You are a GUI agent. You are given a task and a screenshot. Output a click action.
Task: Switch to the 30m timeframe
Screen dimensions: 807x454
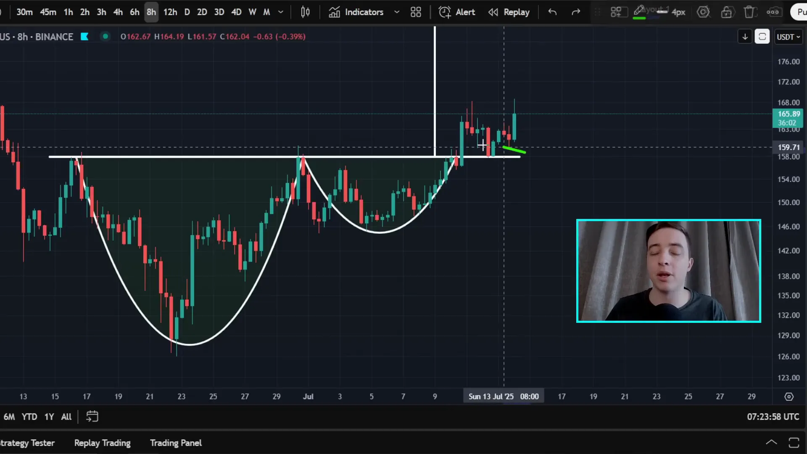(x=24, y=12)
